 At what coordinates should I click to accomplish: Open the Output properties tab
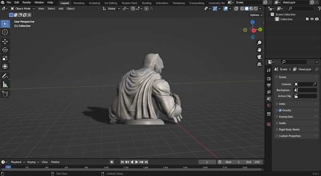pyautogui.click(x=269, y=85)
